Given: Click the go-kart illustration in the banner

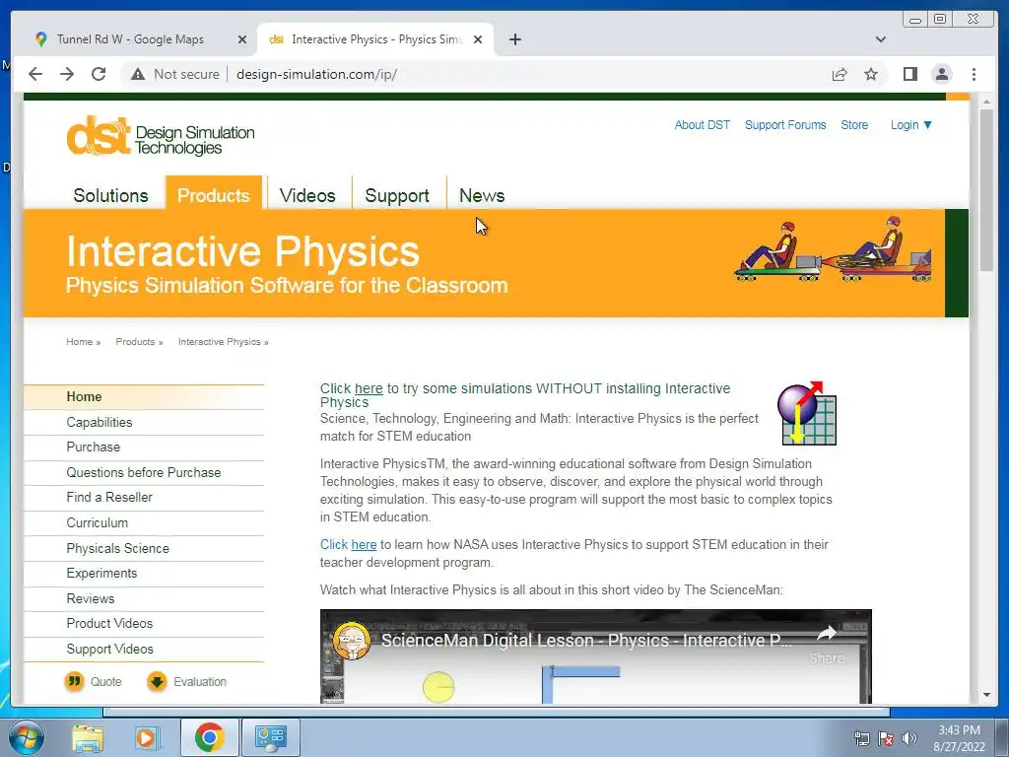Looking at the screenshot, I should (833, 249).
